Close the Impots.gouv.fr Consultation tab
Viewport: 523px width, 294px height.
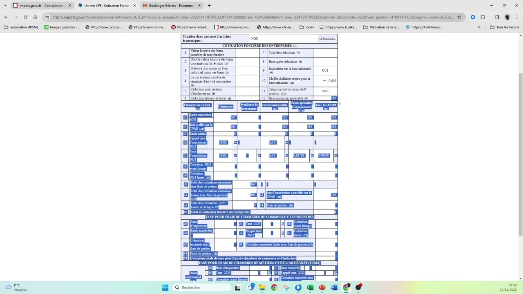(69, 6)
